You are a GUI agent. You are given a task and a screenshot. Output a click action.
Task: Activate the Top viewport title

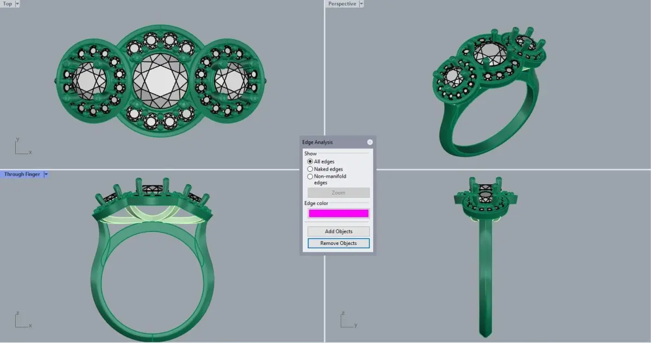(x=8, y=4)
